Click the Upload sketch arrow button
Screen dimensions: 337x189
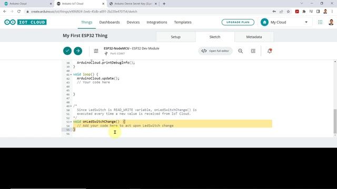click(78, 51)
